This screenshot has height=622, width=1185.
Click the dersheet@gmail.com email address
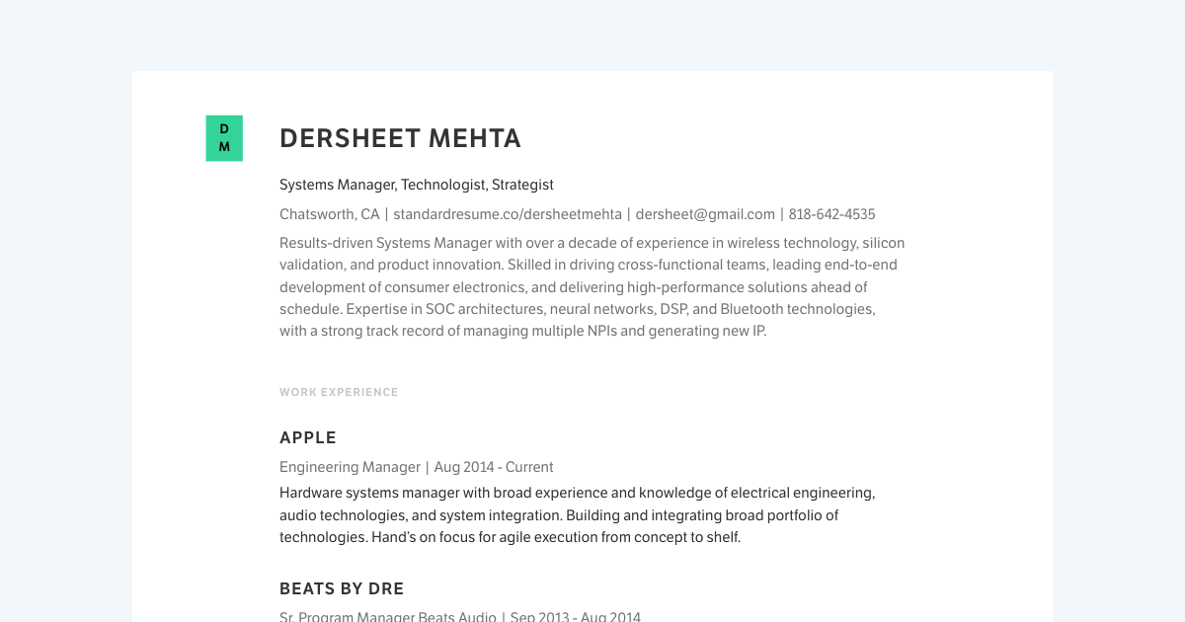705,214
